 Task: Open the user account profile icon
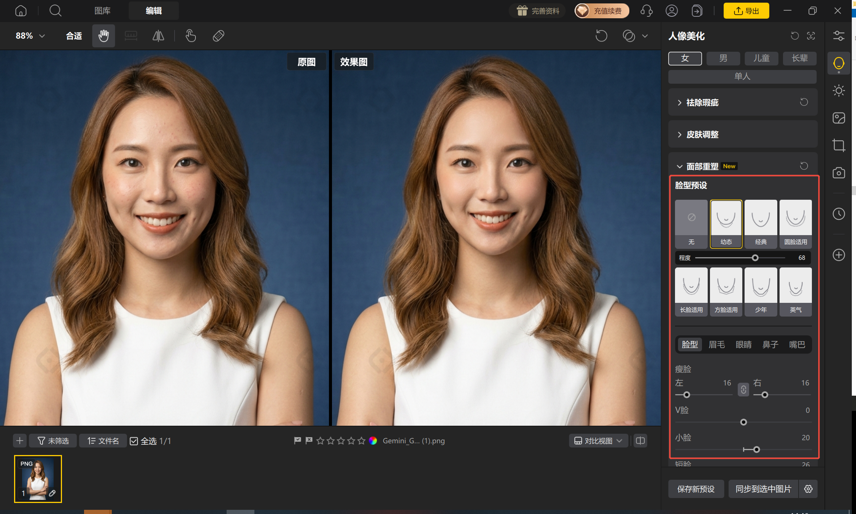click(x=672, y=11)
